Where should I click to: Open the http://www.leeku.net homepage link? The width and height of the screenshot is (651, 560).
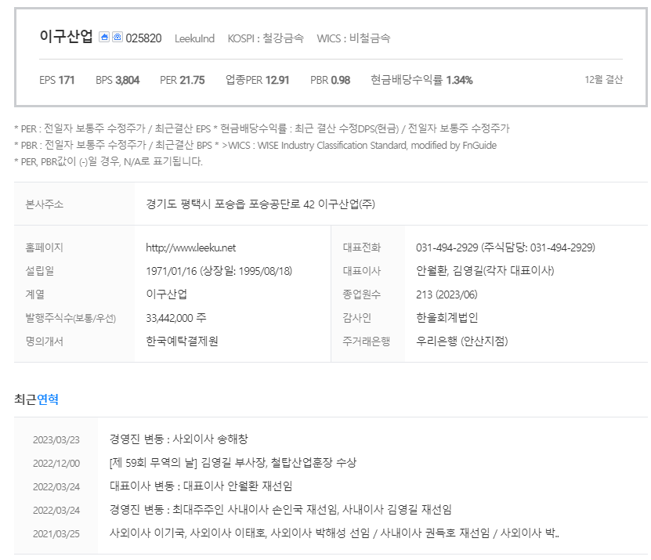190,247
